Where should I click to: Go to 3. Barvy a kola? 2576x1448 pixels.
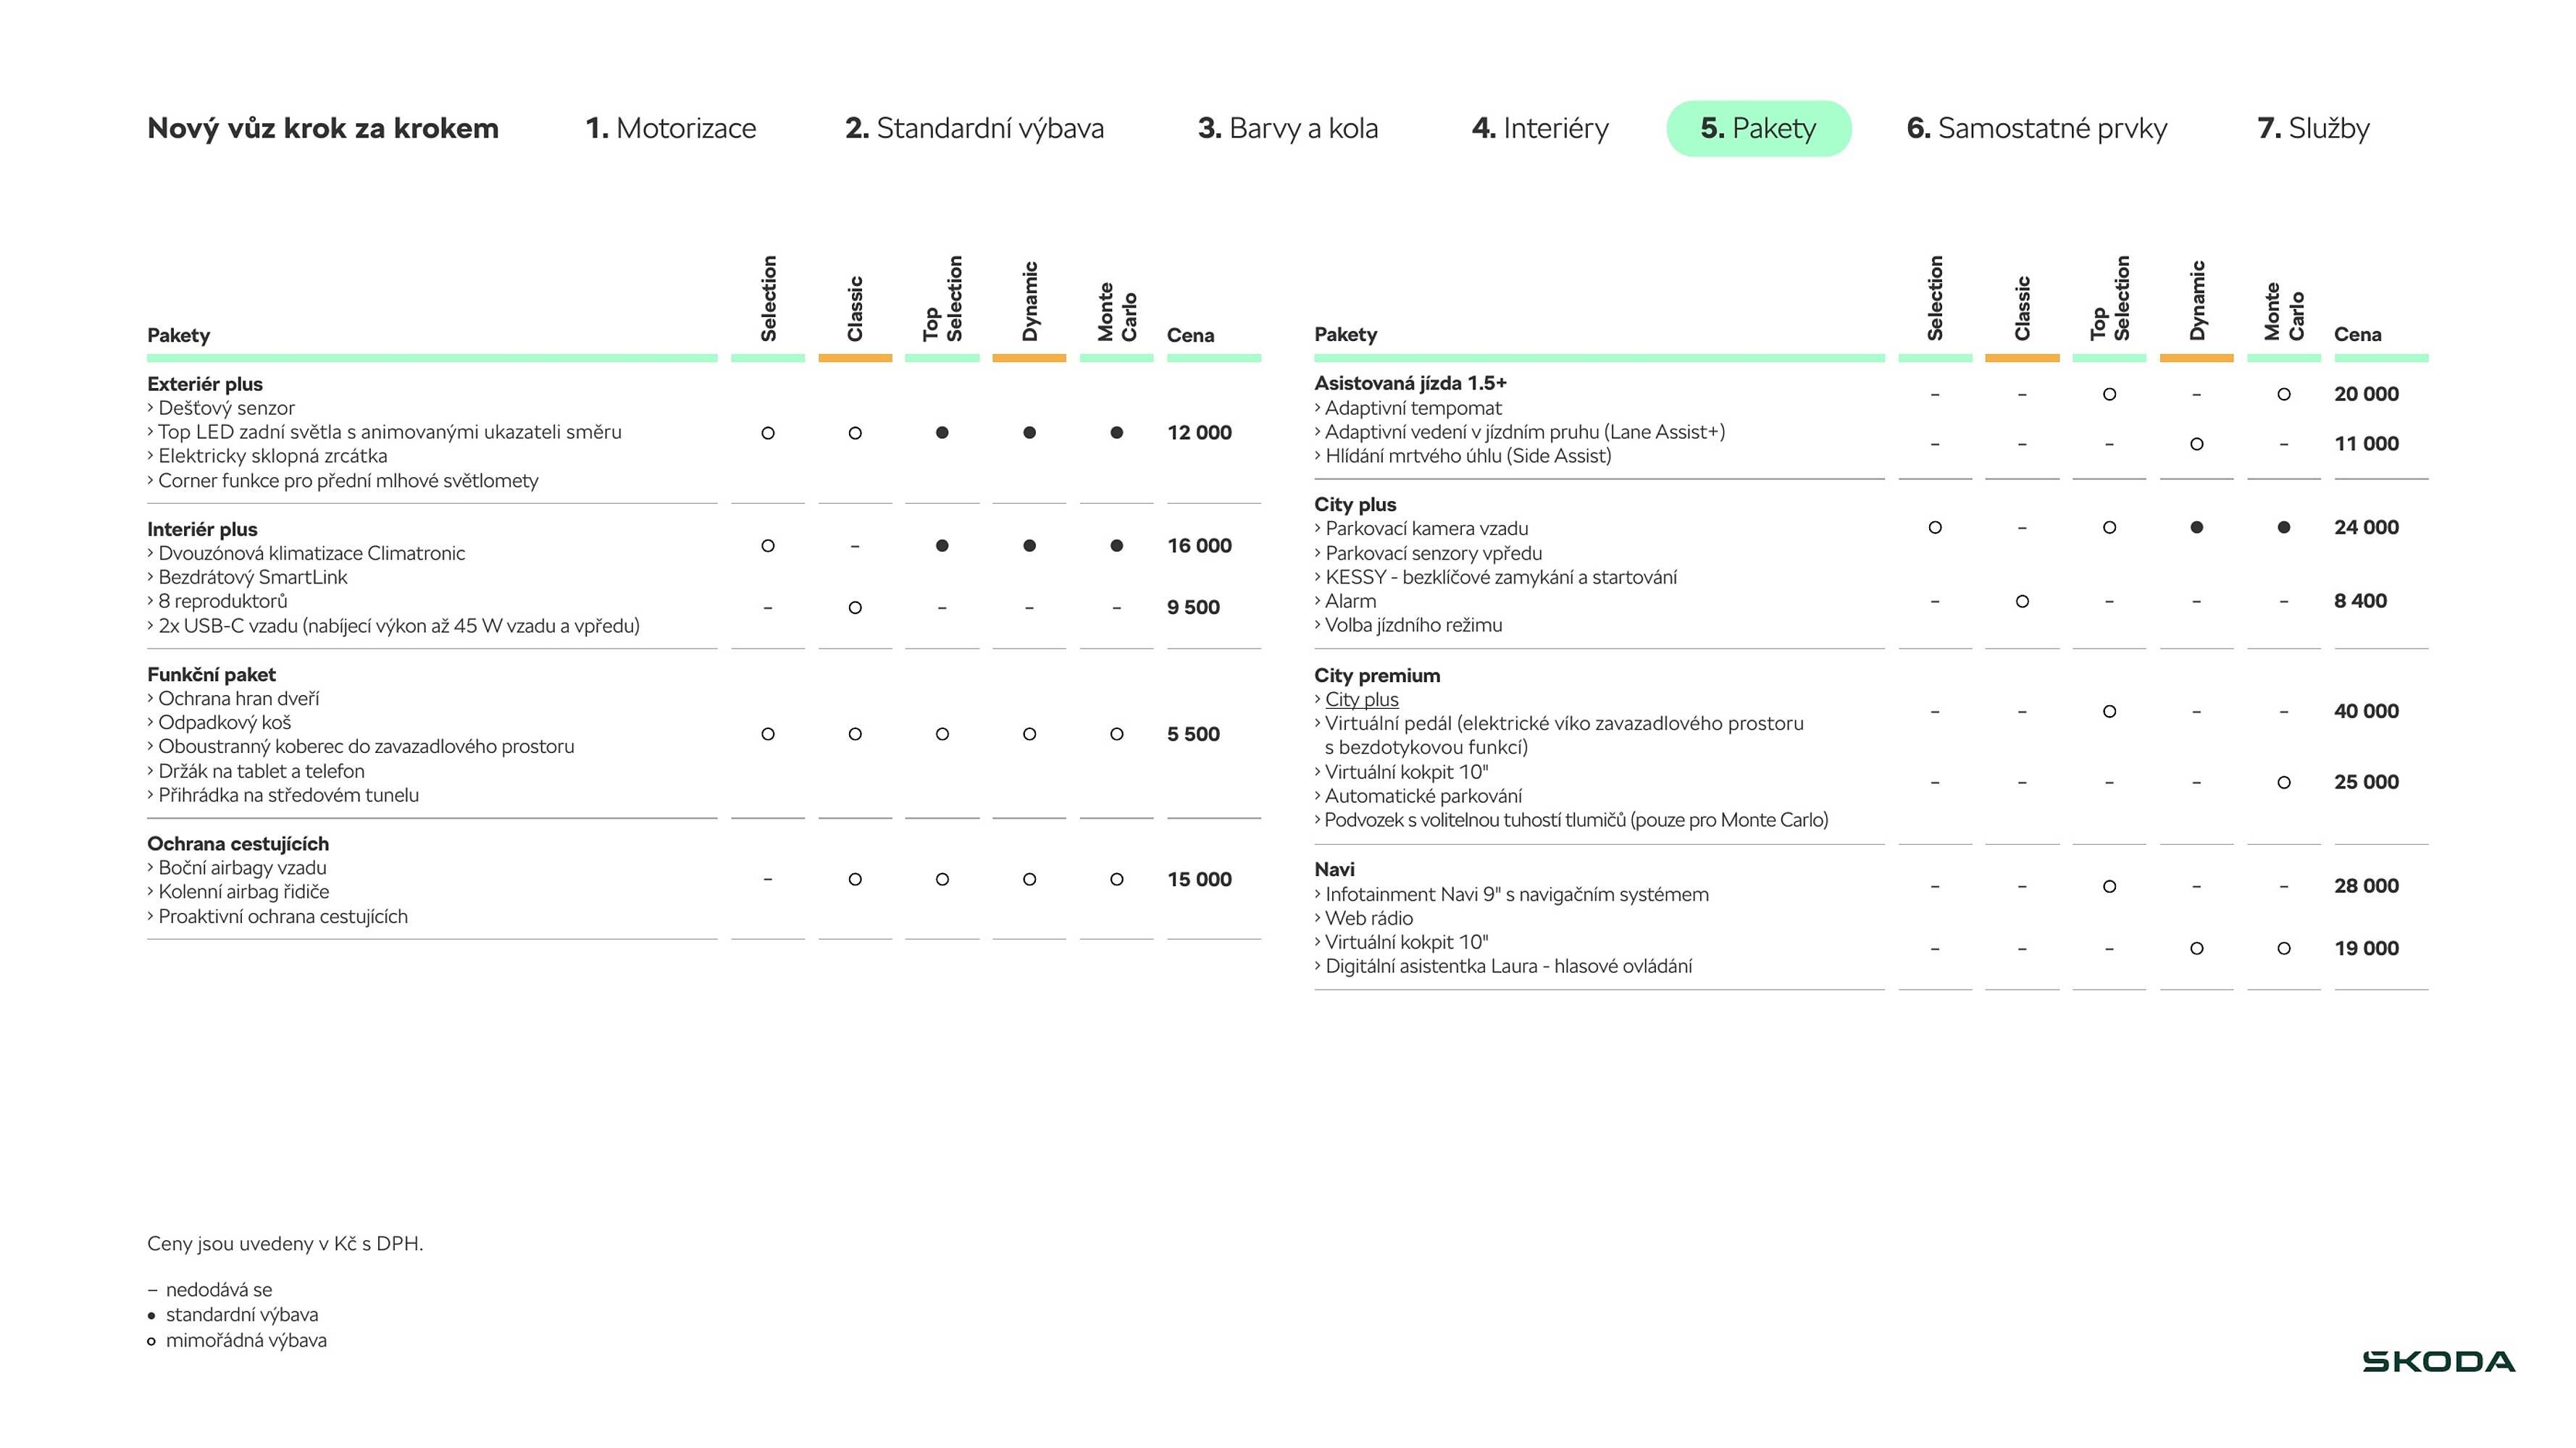point(1287,128)
